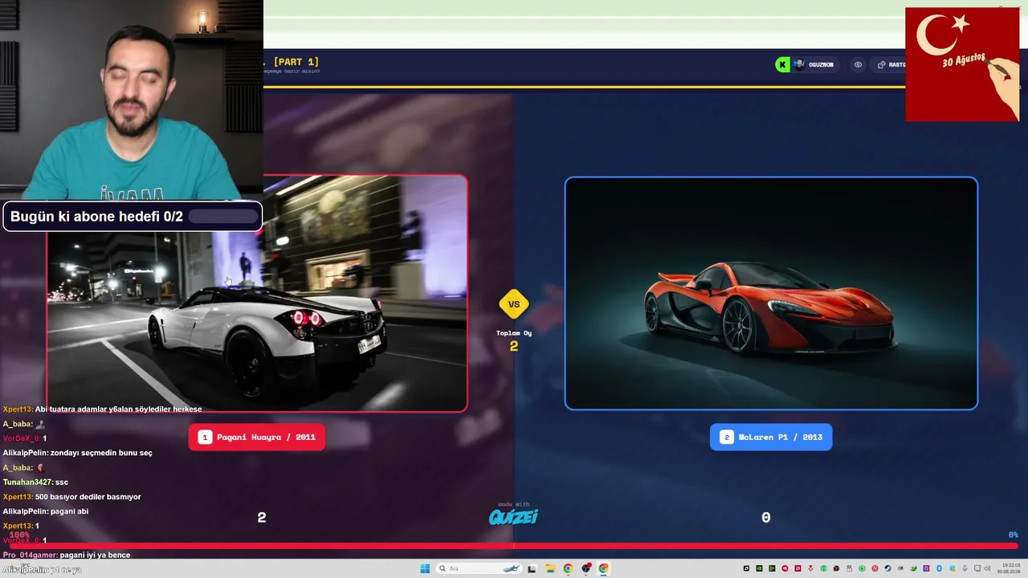This screenshot has height=578, width=1028.
Task: Click the RAST button in header
Action: point(890,65)
